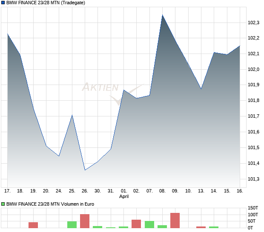Image resolution: width=264 pixels, height=232 pixels.
Task: Click the '101,7' price axis label
Action: (253, 116)
